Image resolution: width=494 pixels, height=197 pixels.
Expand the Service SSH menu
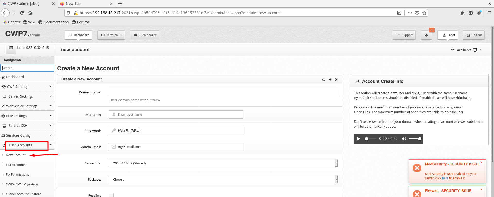(27, 126)
